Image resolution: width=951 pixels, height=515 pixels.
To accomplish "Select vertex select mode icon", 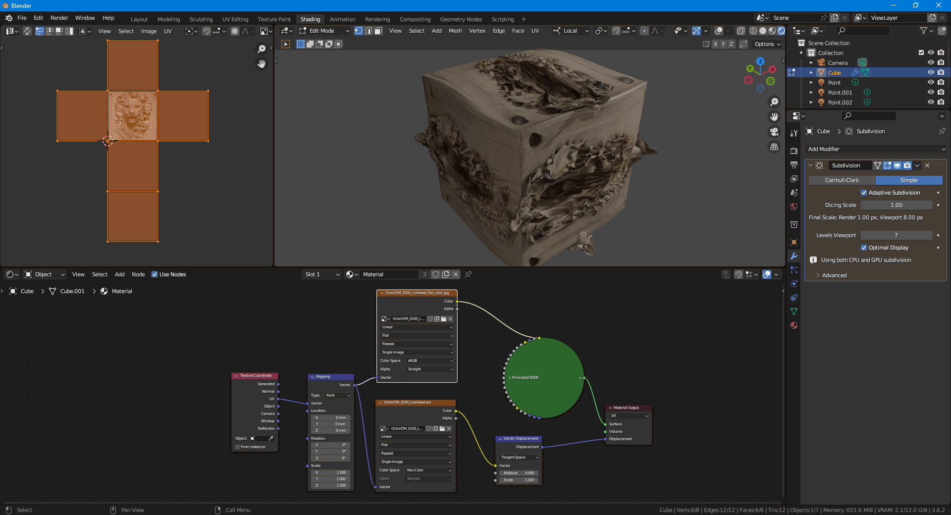I will (x=359, y=31).
